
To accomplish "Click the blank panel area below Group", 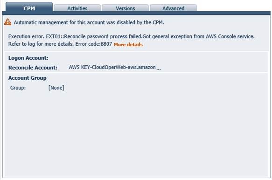I will [x=136, y=133].
